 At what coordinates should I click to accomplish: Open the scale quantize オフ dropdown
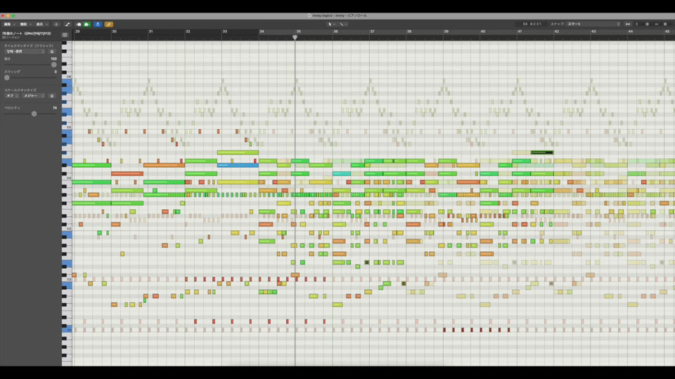click(x=12, y=96)
